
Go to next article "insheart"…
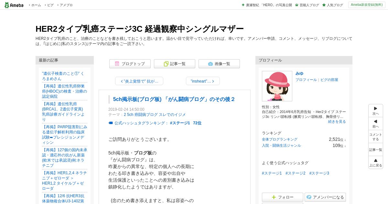point(203,81)
